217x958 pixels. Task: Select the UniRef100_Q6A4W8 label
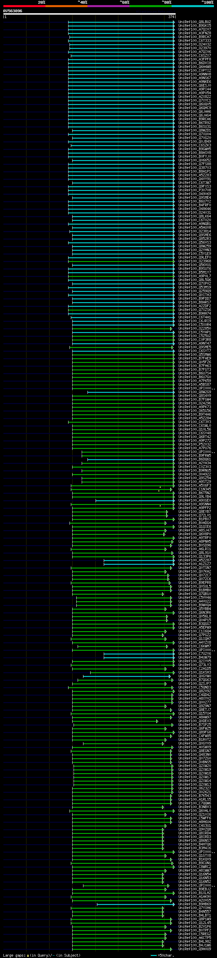(x=194, y=67)
